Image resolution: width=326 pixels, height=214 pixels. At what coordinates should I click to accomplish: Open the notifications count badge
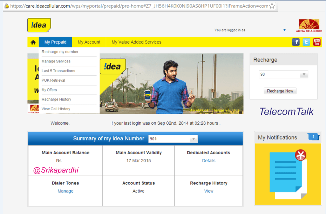[x=313, y=136]
